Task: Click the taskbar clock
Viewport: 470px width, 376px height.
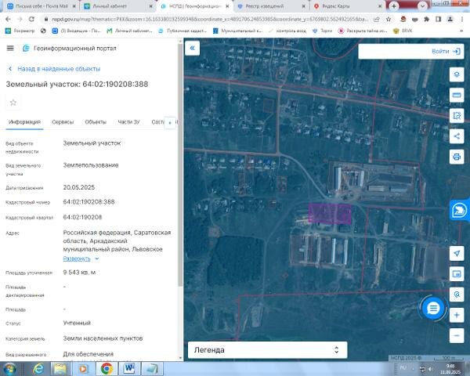Action: 450,369
